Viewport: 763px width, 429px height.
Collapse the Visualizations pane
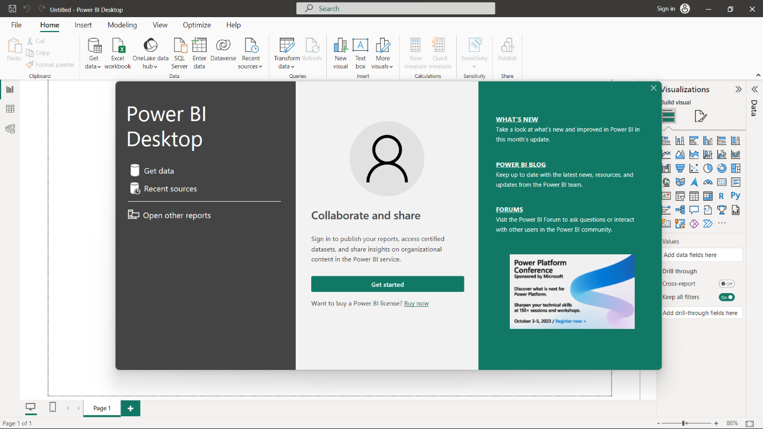click(738, 90)
